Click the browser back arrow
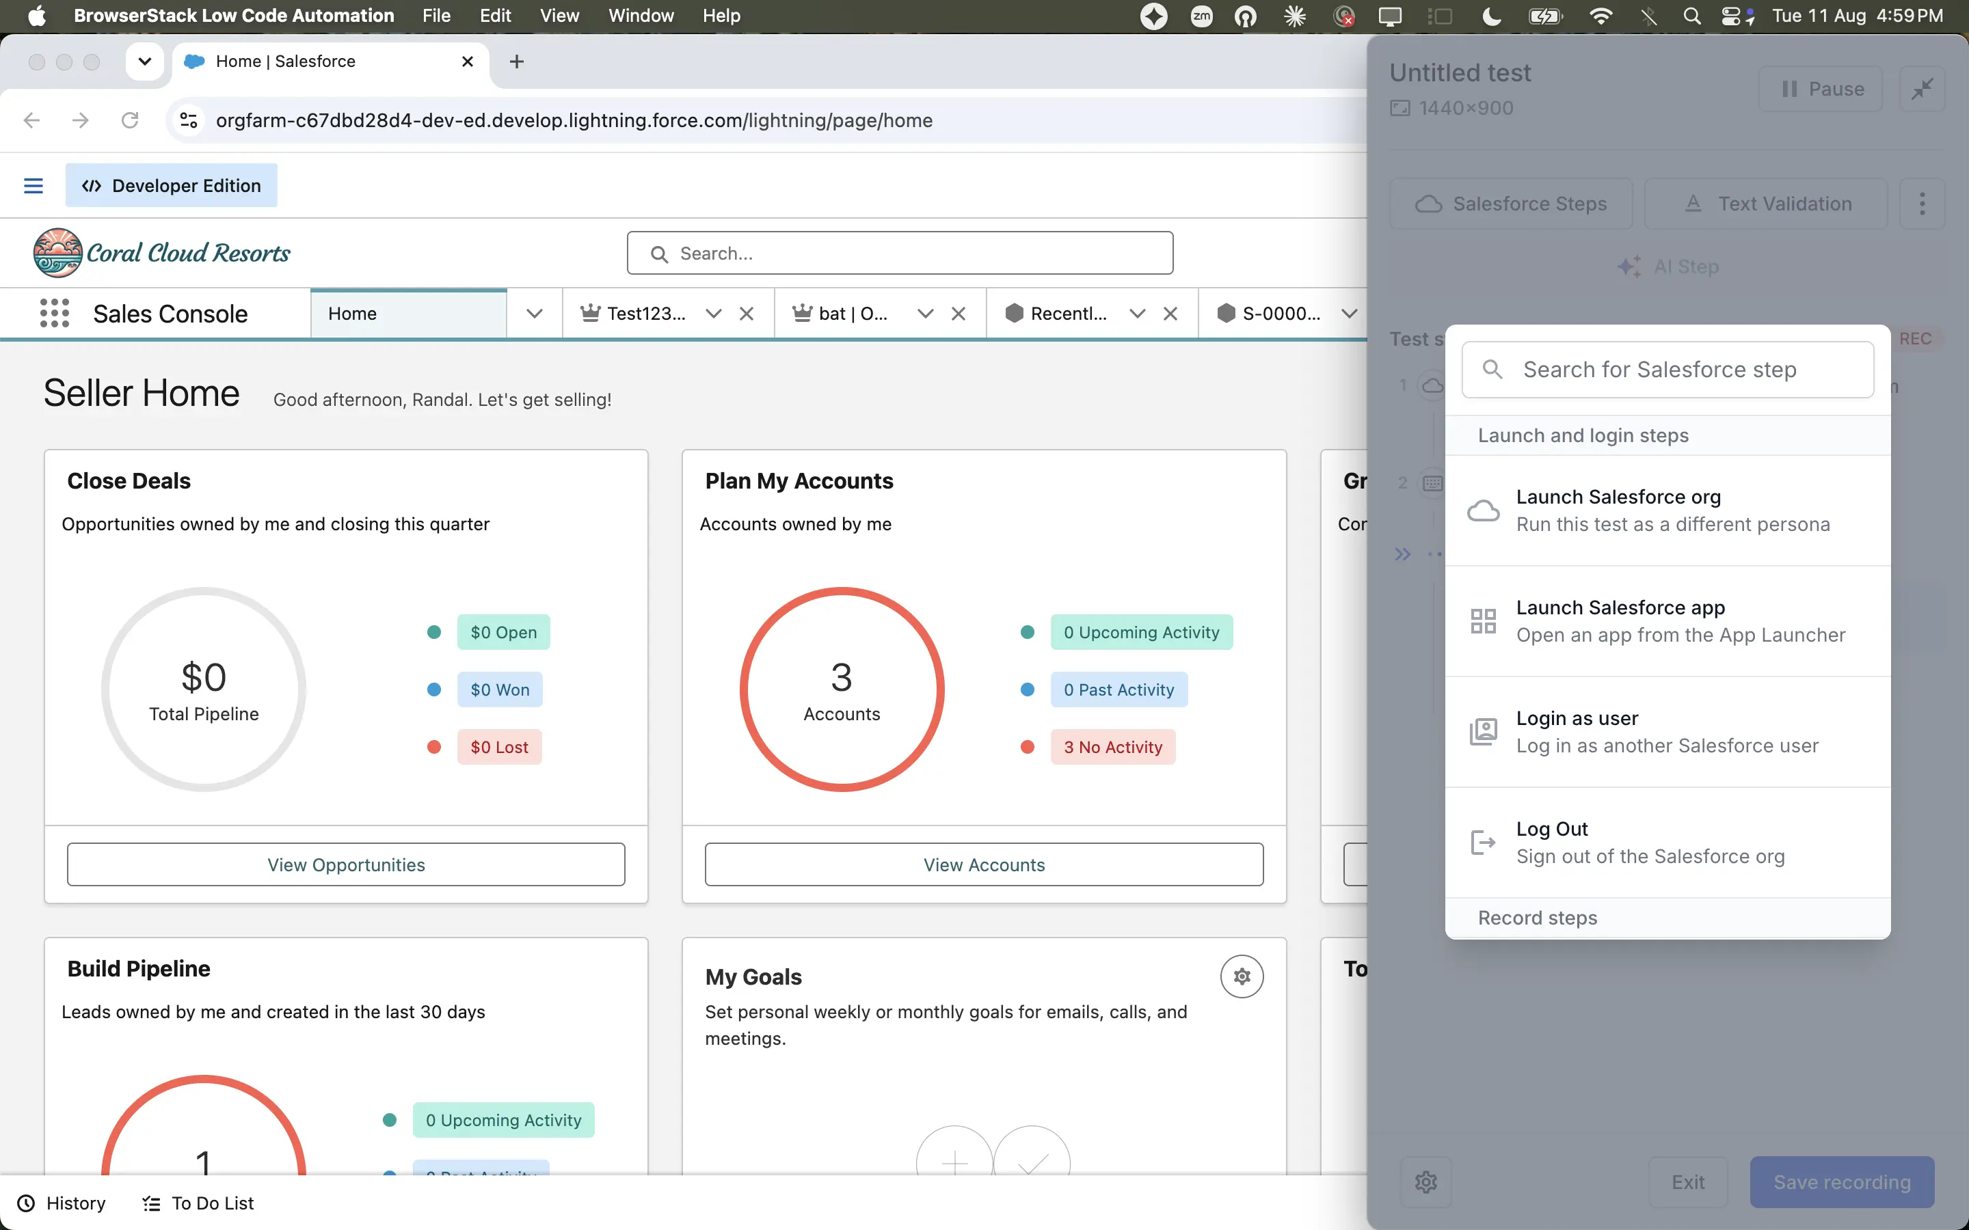Viewport: 1969px width, 1230px height. (31, 120)
